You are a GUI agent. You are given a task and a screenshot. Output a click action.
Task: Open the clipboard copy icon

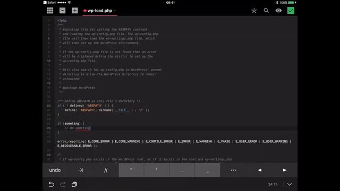[74, 184]
